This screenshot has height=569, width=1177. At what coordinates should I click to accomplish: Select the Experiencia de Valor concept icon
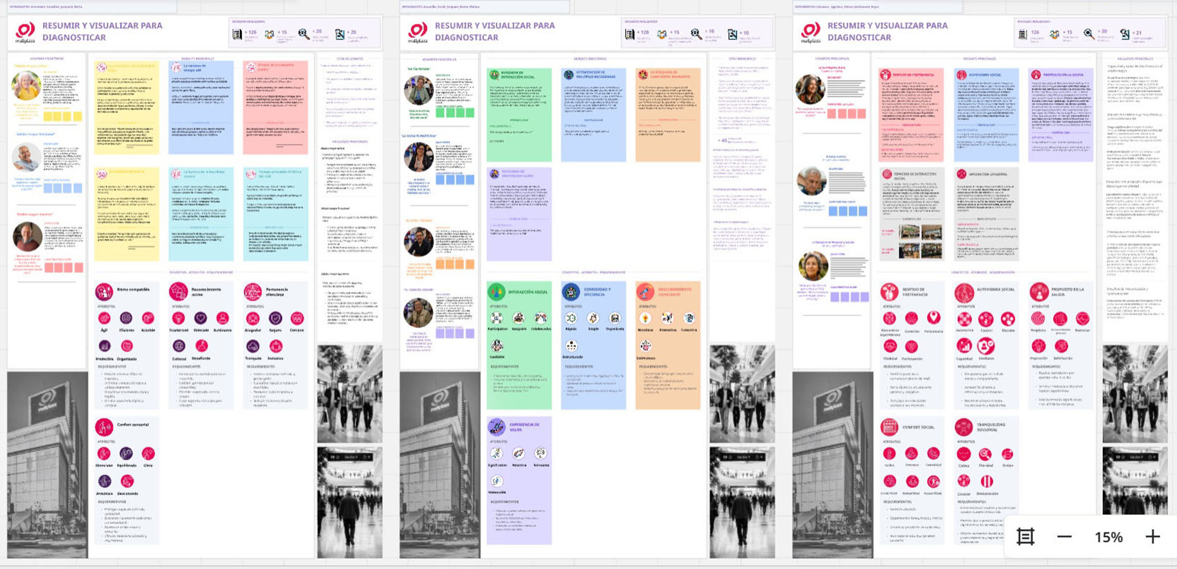click(x=497, y=427)
